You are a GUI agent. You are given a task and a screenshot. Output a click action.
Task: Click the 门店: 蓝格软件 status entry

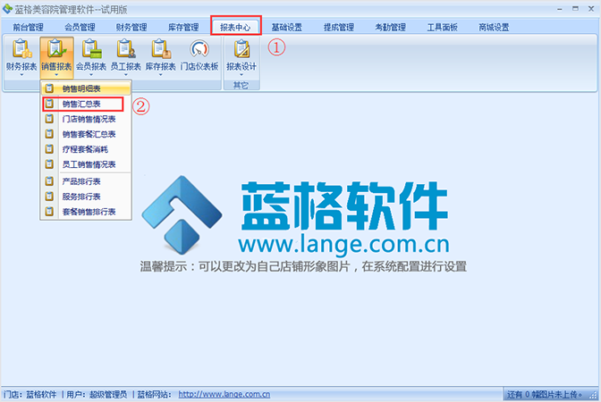(30, 394)
